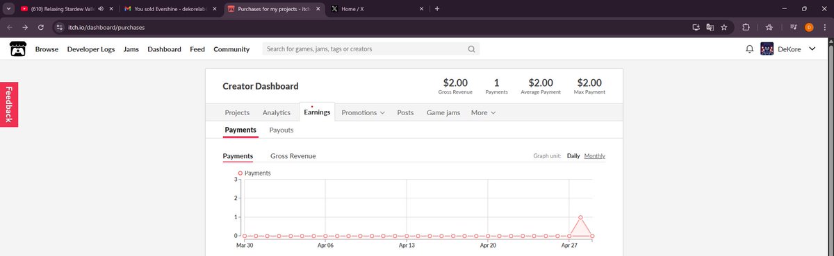Click the chart peak data point of 1 payment
This screenshot has height=256, width=834.
coord(580,217)
